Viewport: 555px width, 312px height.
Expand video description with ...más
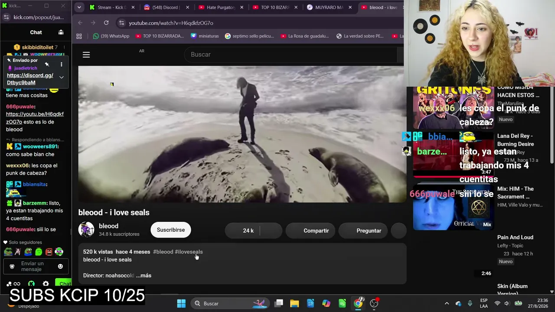(144, 276)
